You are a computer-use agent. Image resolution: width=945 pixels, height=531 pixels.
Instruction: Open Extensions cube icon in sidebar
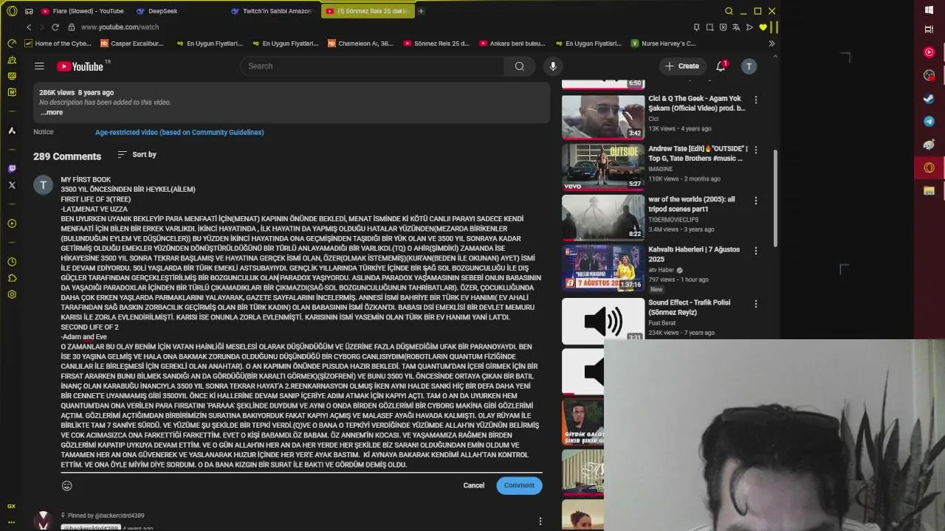(12, 278)
